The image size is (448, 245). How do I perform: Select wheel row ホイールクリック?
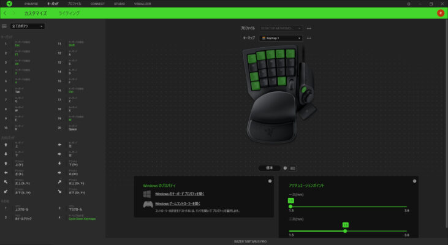click(27, 217)
